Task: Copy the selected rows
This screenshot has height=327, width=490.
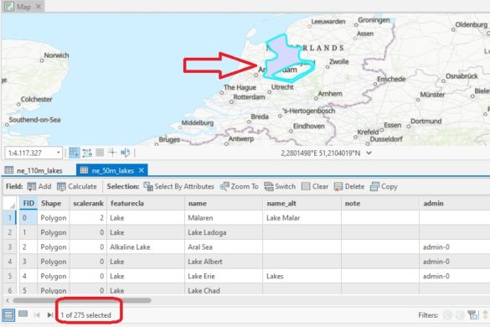Action: tap(384, 186)
